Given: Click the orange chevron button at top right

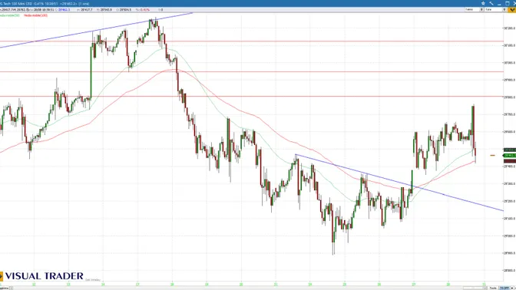Looking at the screenshot, I should pyautogui.click(x=511, y=10).
